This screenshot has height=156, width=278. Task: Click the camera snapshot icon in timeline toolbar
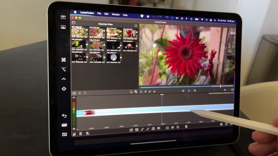click(159, 128)
